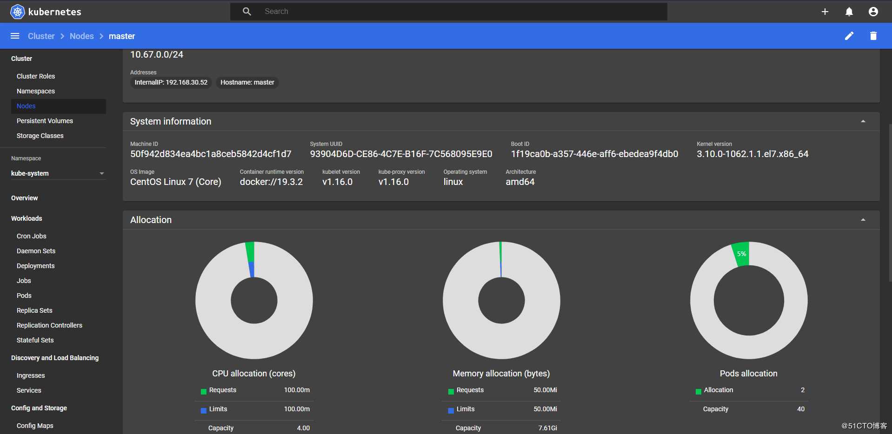
Task: Open Replication Controllers in sidebar
Action: click(49, 325)
